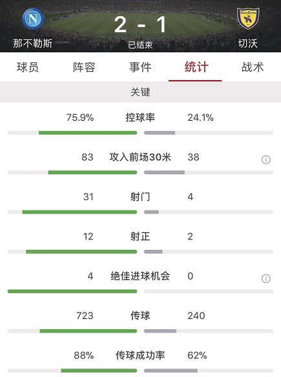Click the green 控球率 possession bar

(88, 133)
